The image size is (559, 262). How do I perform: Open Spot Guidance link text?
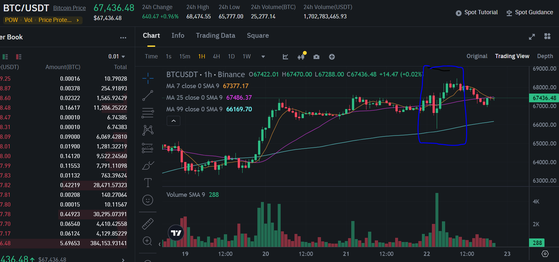534,12
